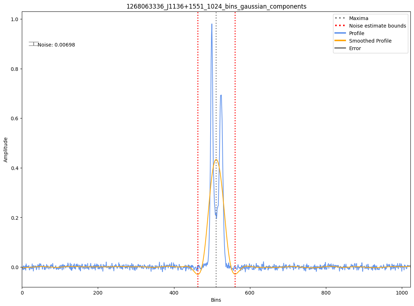Click the 'Error' legend label

pyautogui.click(x=355, y=48)
